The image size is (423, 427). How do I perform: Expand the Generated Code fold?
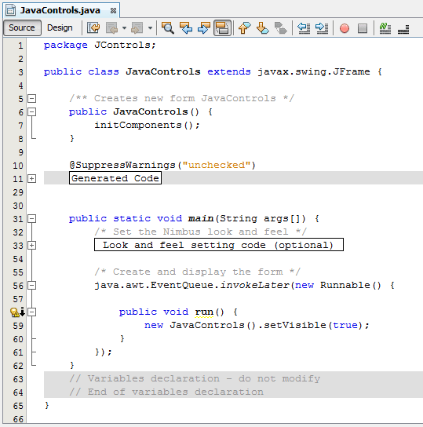32,179
